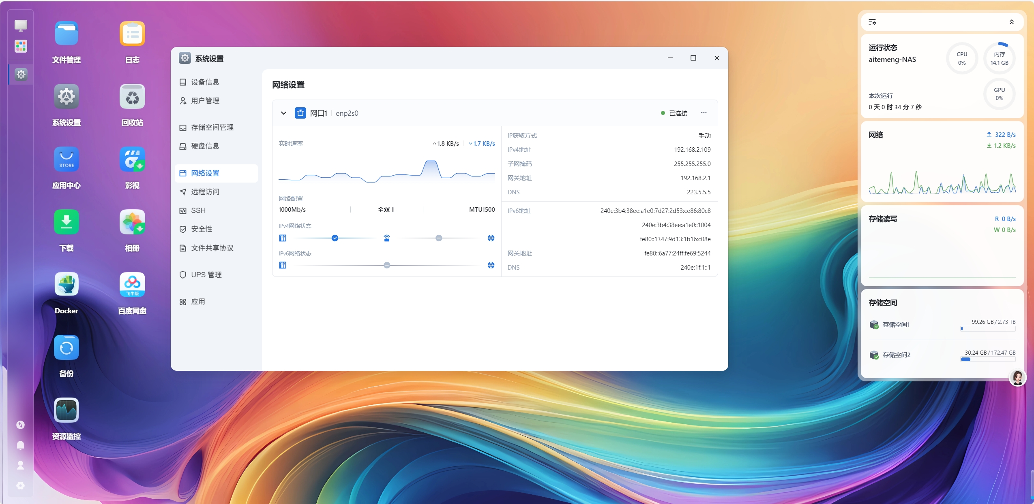Open the widget panel settings icon
Image resolution: width=1034 pixels, height=504 pixels.
872,22
